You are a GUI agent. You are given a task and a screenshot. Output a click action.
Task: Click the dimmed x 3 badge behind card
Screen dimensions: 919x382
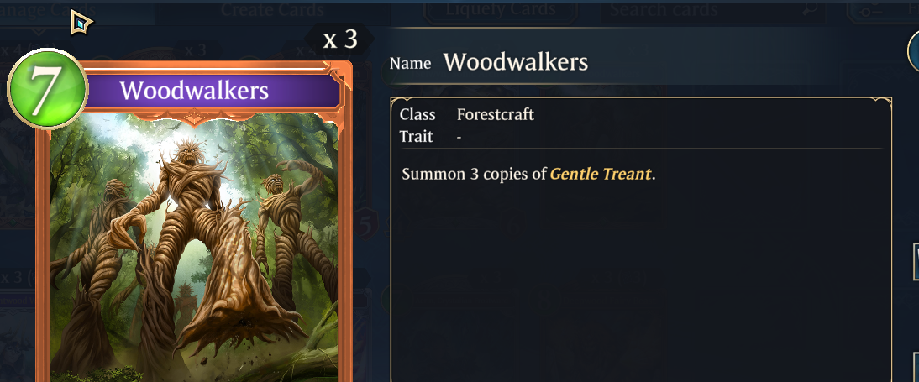(x=195, y=50)
